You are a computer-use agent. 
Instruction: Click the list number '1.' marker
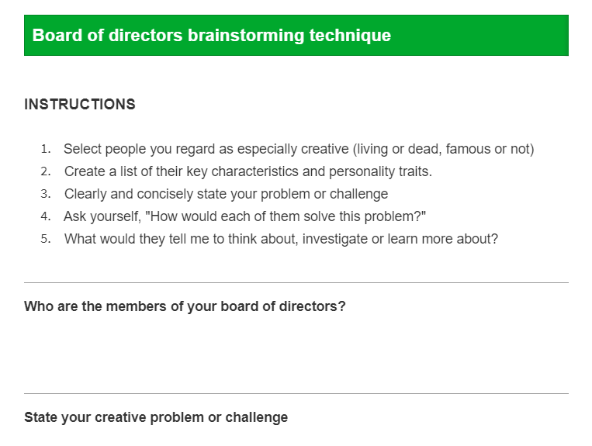pos(46,149)
